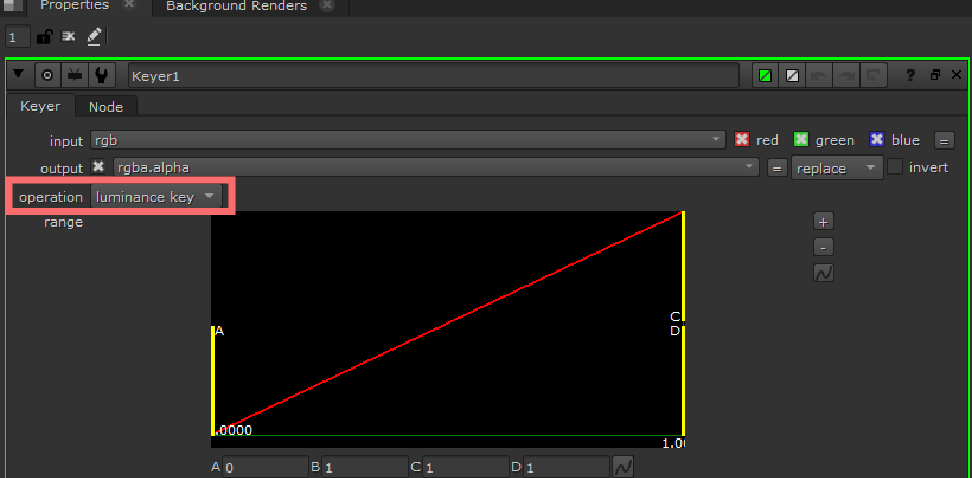This screenshot has width=972, height=478.
Task: Open the replace mode dropdown
Action: click(x=836, y=168)
